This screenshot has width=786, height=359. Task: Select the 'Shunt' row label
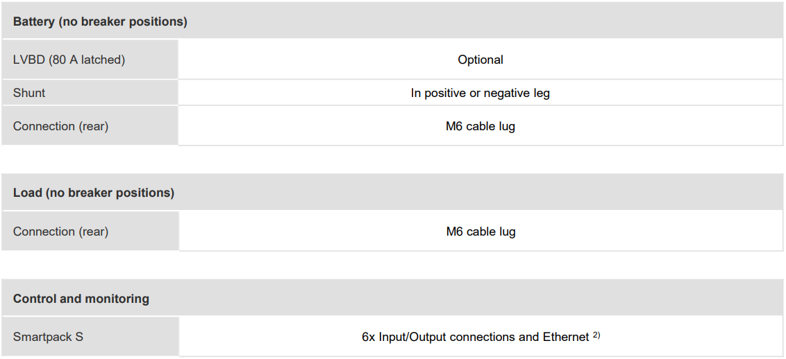click(x=29, y=93)
